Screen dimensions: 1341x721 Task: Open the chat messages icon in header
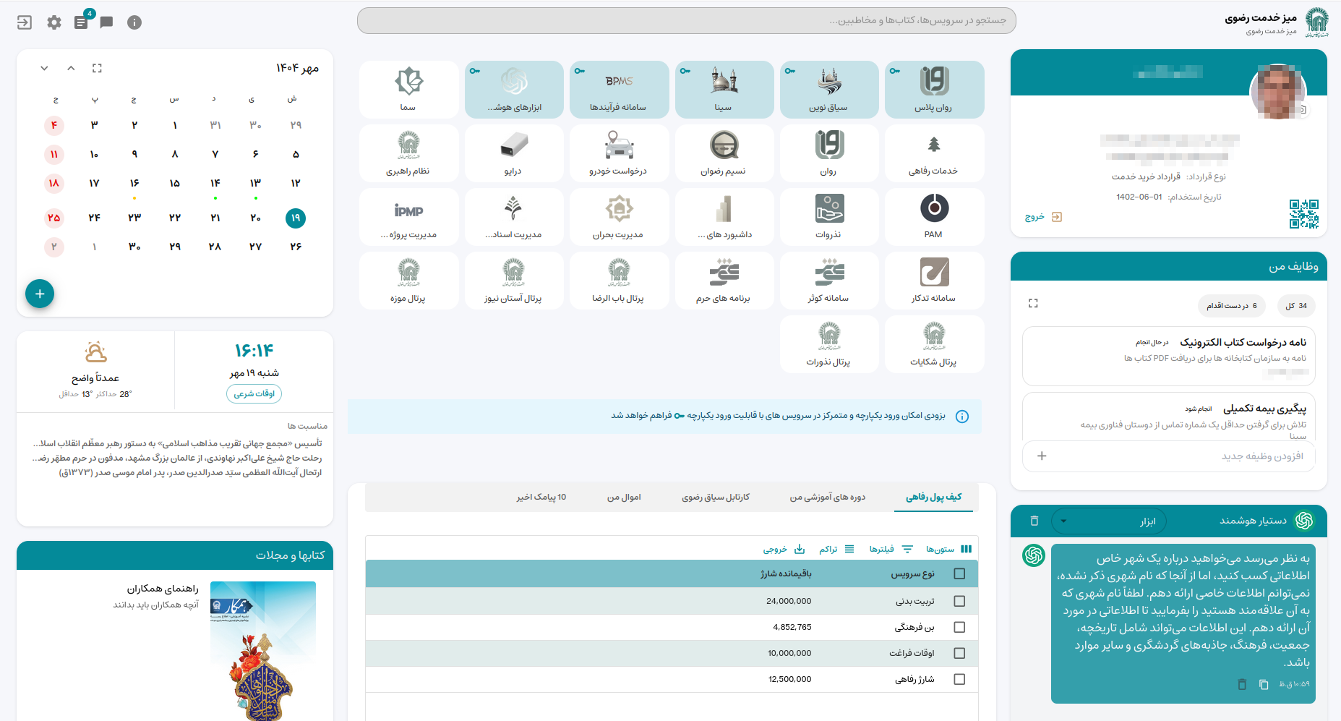click(106, 22)
